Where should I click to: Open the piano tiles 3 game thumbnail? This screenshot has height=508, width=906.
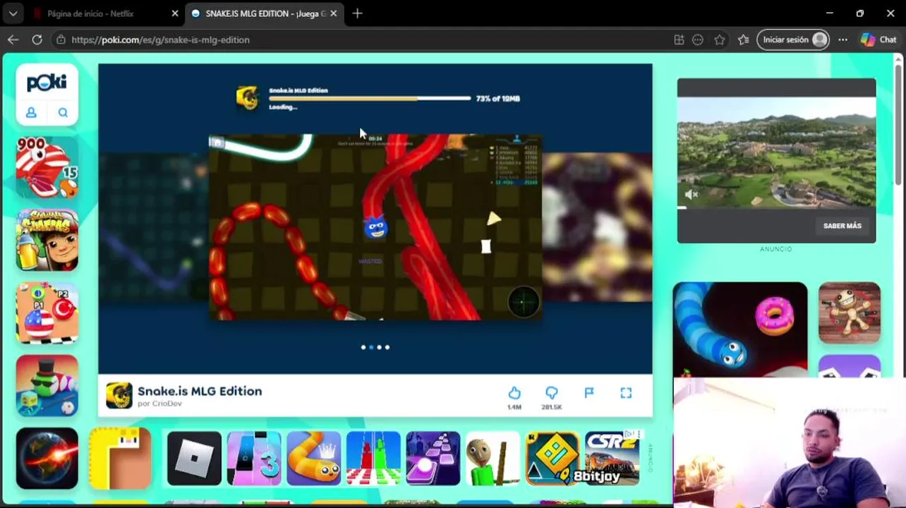coord(254,459)
